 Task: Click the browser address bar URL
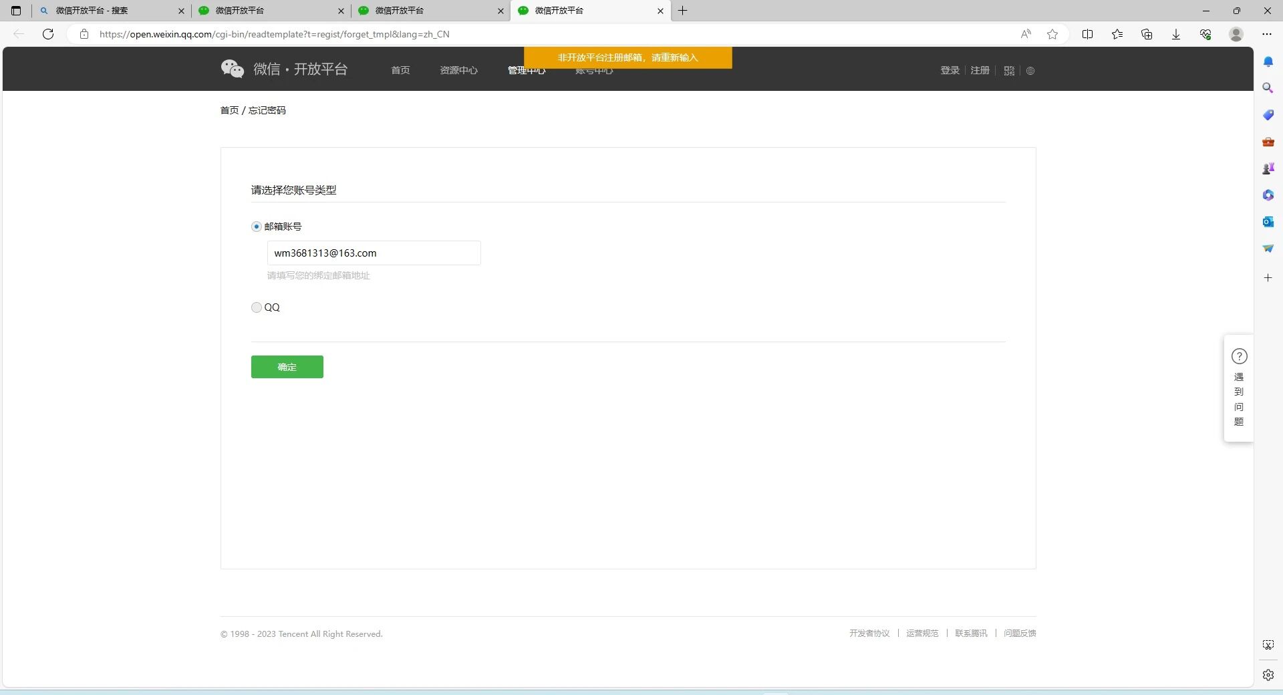[274, 34]
